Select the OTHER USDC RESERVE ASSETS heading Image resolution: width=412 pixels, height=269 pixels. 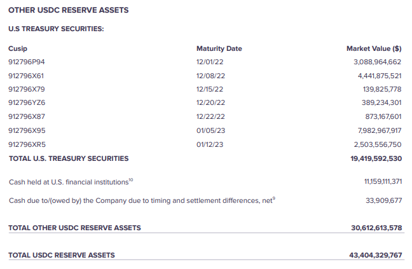68,10
